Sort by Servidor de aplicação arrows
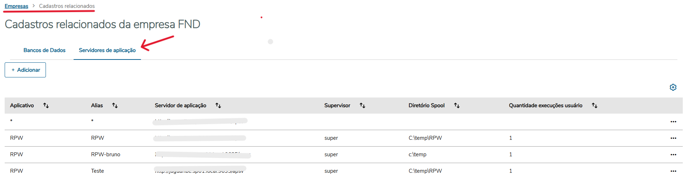The image size is (686, 181). 218,105
